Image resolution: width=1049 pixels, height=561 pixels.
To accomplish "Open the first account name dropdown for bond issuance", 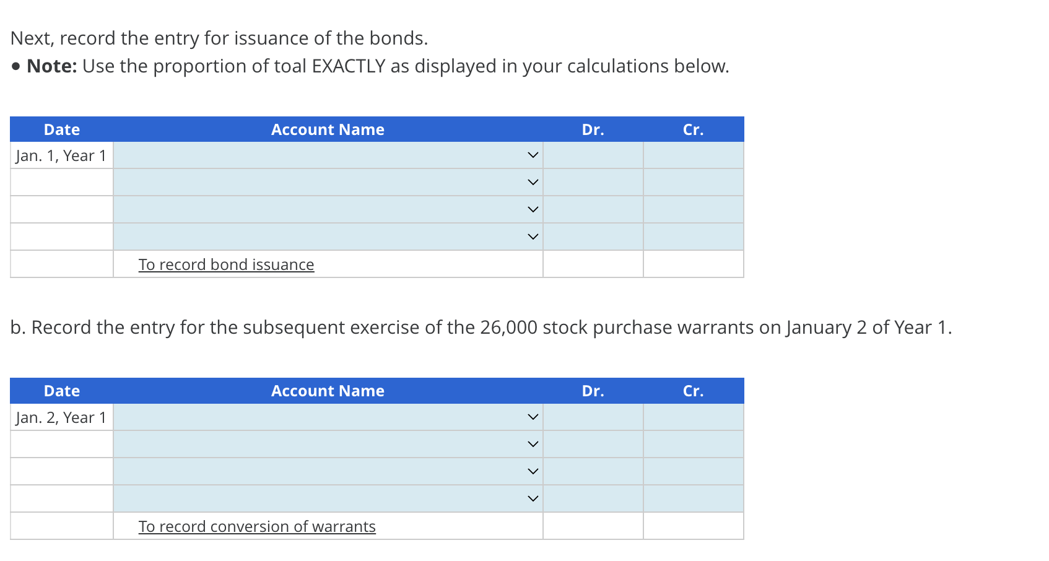I will coord(533,155).
